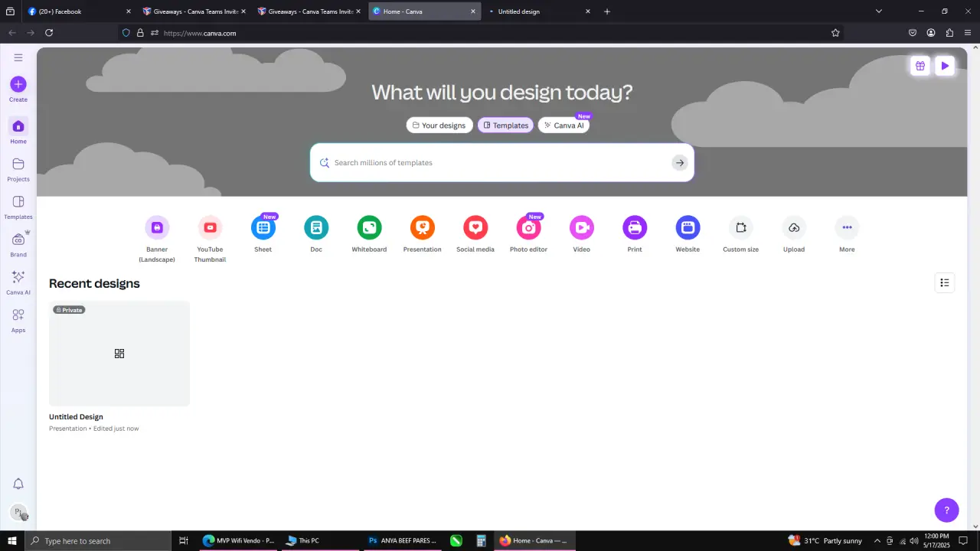Screen dimensions: 980x551
Task: Open Canva AI from the sidebar
Action: [x=18, y=282]
